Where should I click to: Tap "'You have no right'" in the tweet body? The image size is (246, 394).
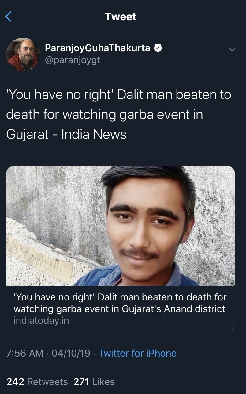point(59,94)
